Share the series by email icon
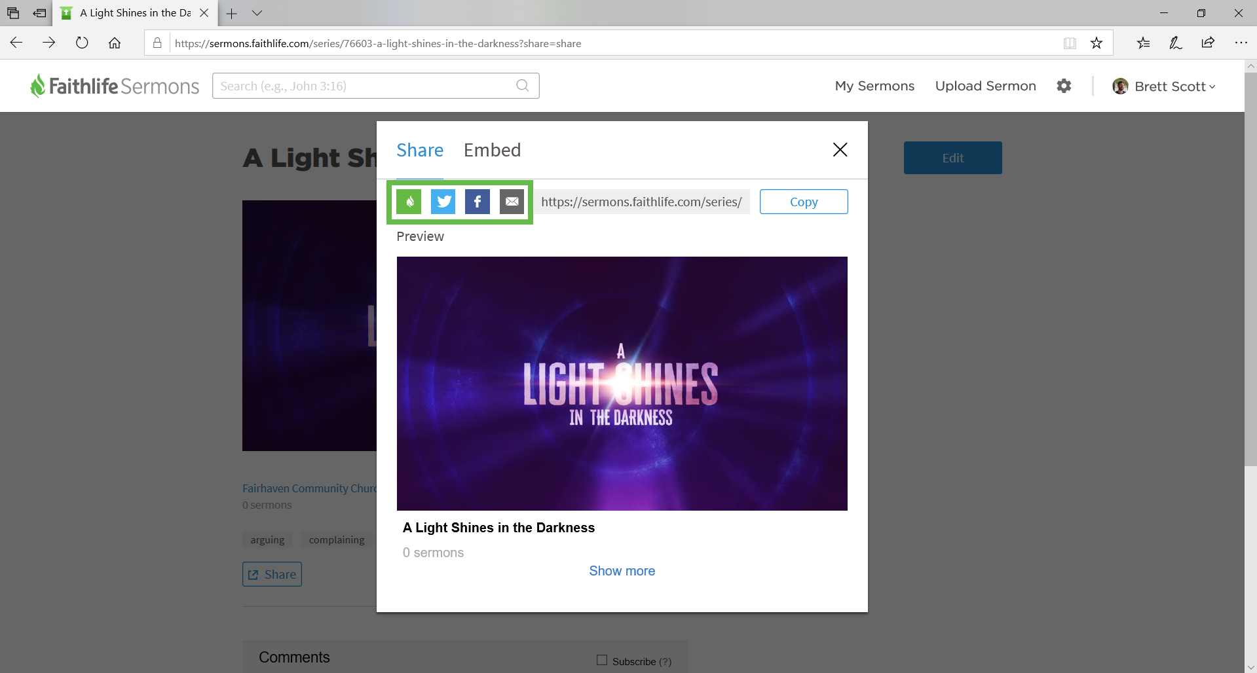The image size is (1257, 673). click(512, 202)
